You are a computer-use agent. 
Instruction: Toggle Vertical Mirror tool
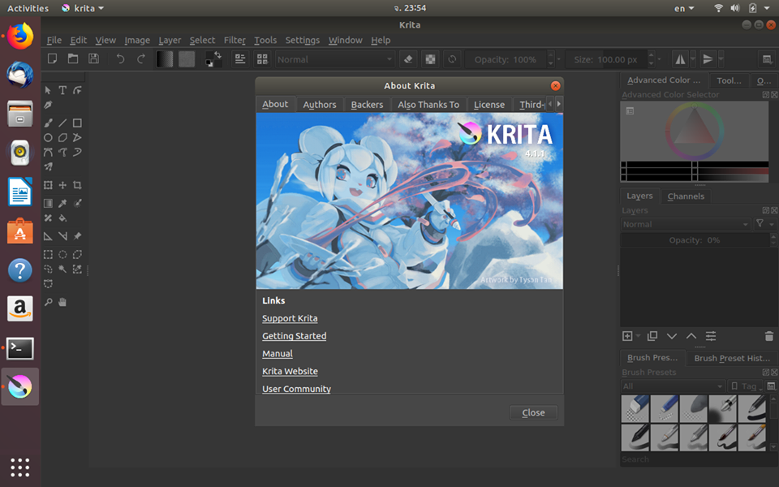(x=708, y=59)
